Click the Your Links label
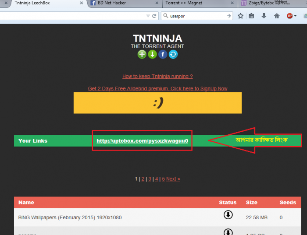 click(x=33, y=141)
